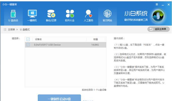Click the 小白系统 round logo
Screen dimensions: 172x101
pos(158,16)
